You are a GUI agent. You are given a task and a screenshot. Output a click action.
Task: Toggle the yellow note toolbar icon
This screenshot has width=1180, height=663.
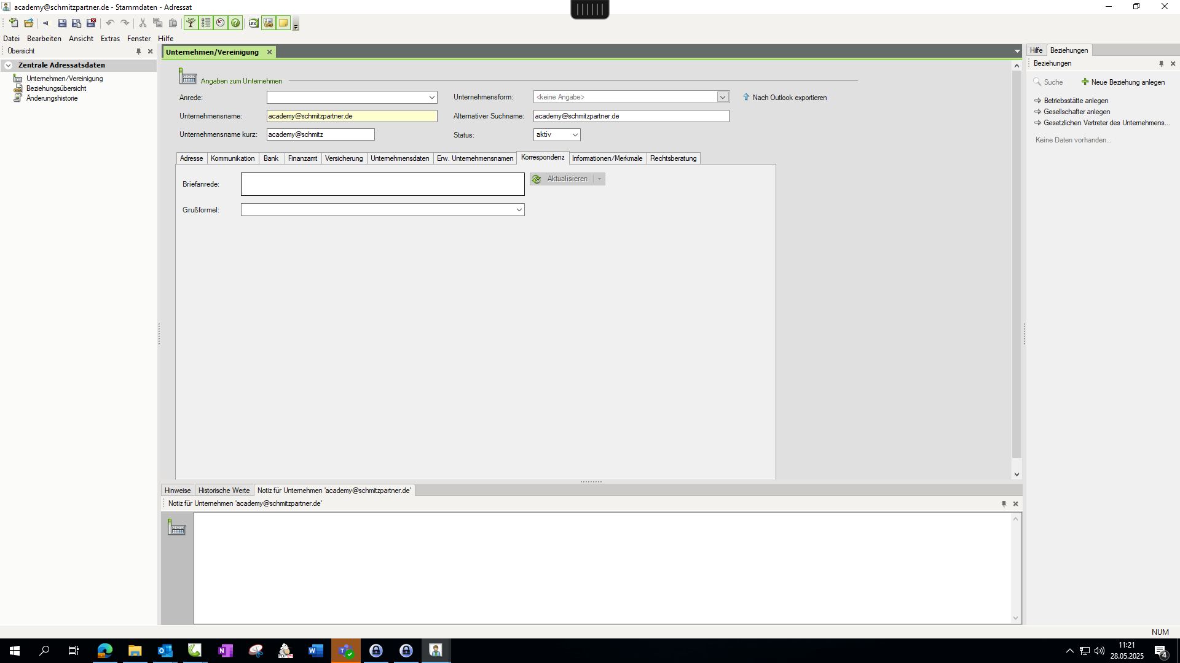pos(283,23)
